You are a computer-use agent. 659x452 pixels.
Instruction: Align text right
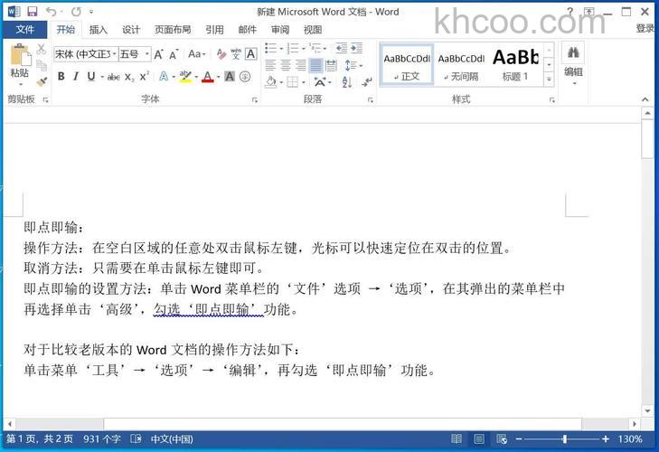300,65
